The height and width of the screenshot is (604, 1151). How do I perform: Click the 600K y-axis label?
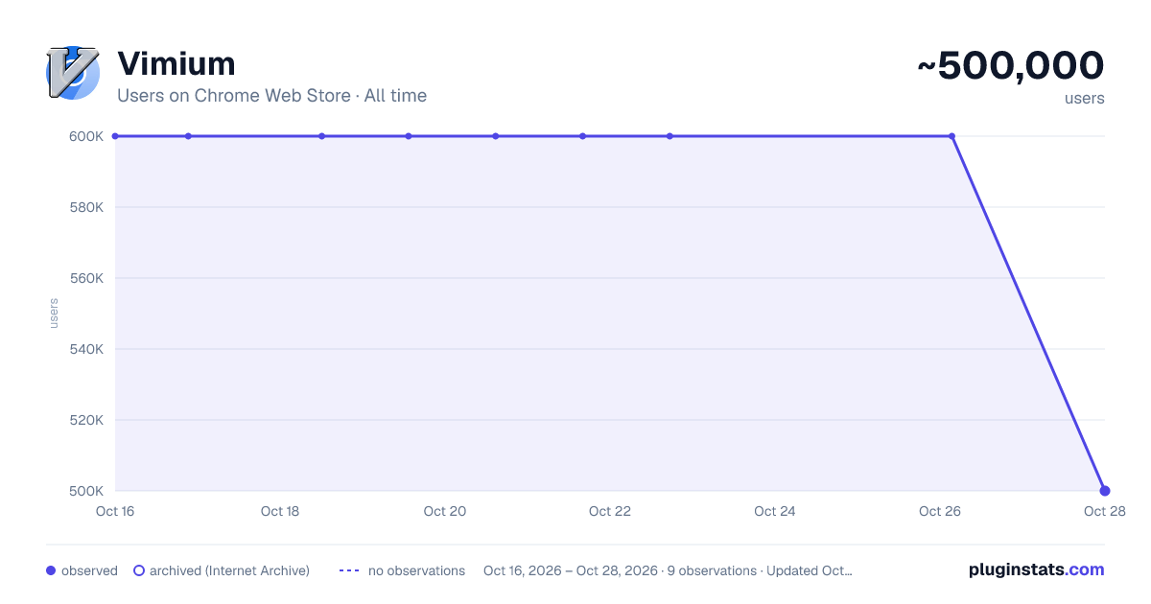point(86,136)
